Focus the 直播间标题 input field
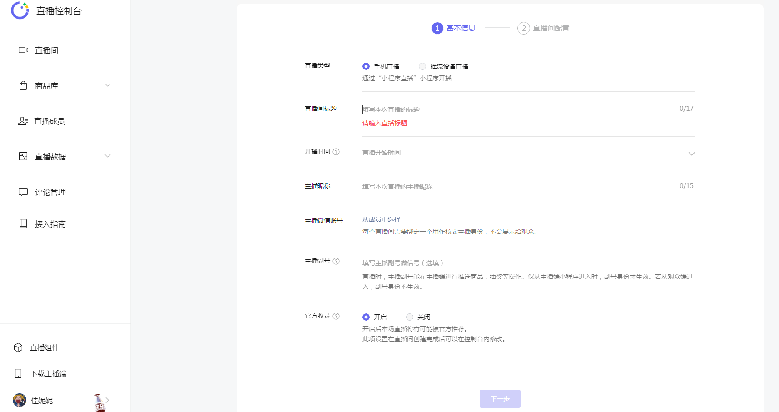This screenshot has width=779, height=412. 518,109
